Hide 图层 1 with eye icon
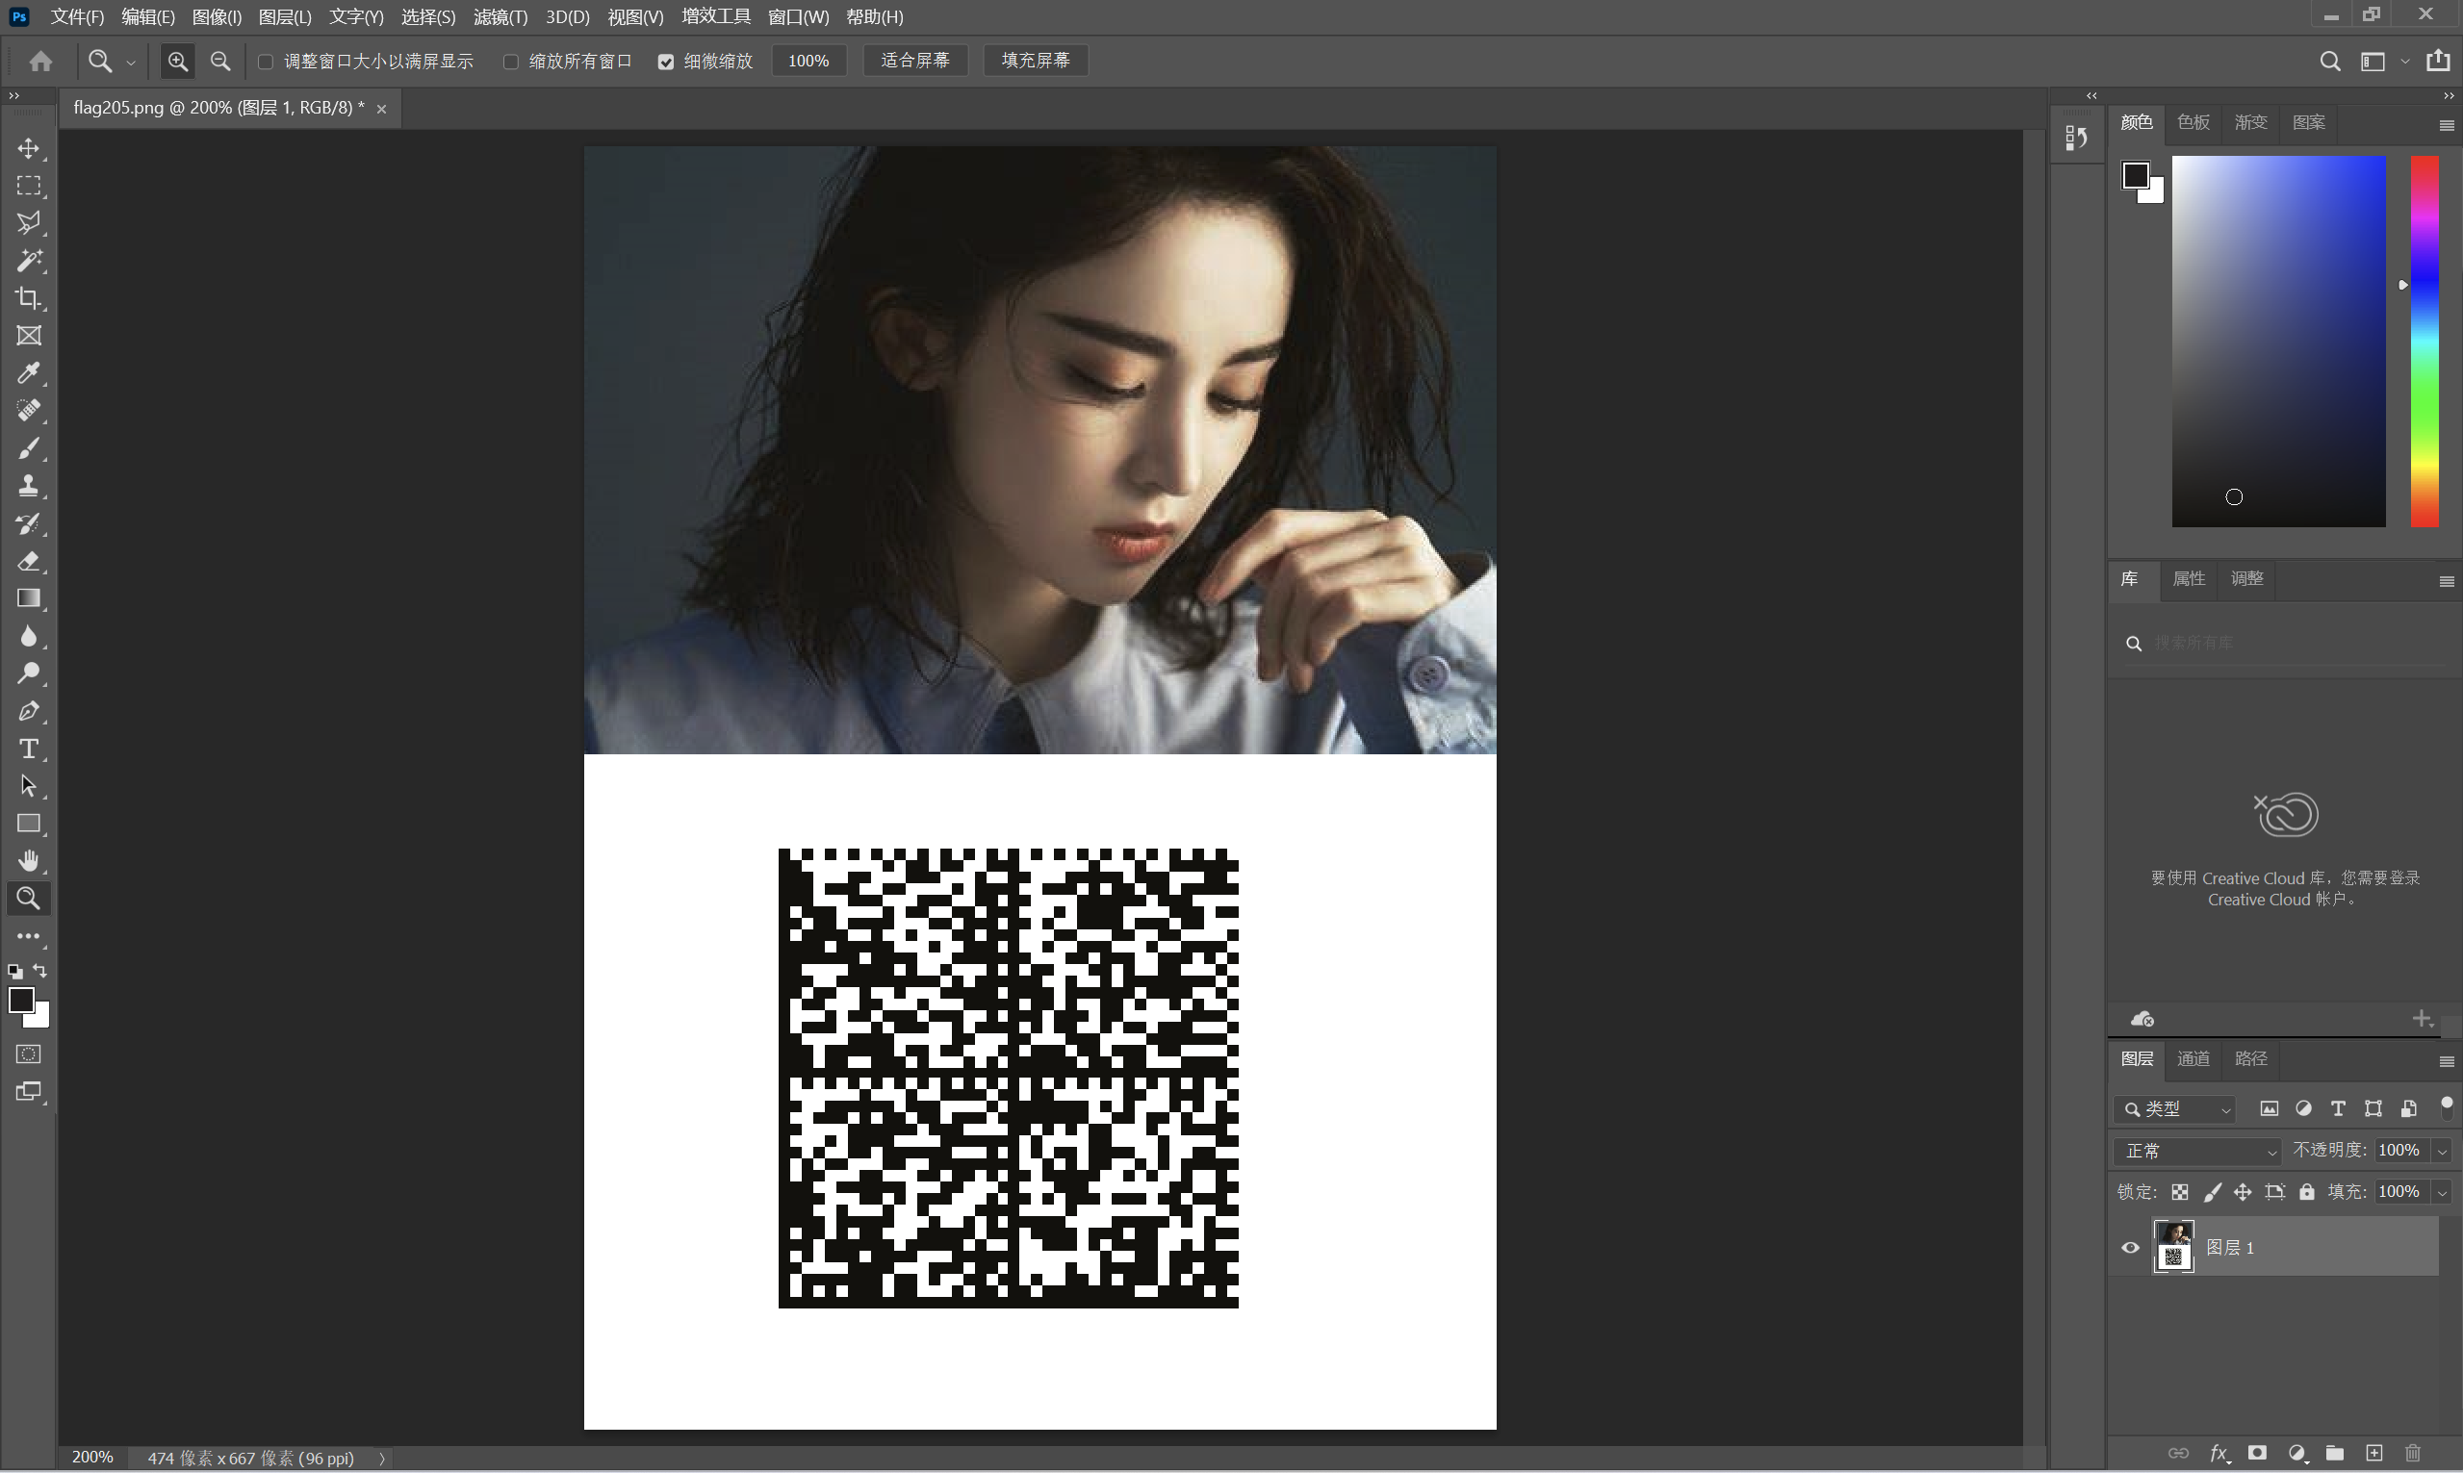The image size is (2463, 1473). click(2130, 1248)
